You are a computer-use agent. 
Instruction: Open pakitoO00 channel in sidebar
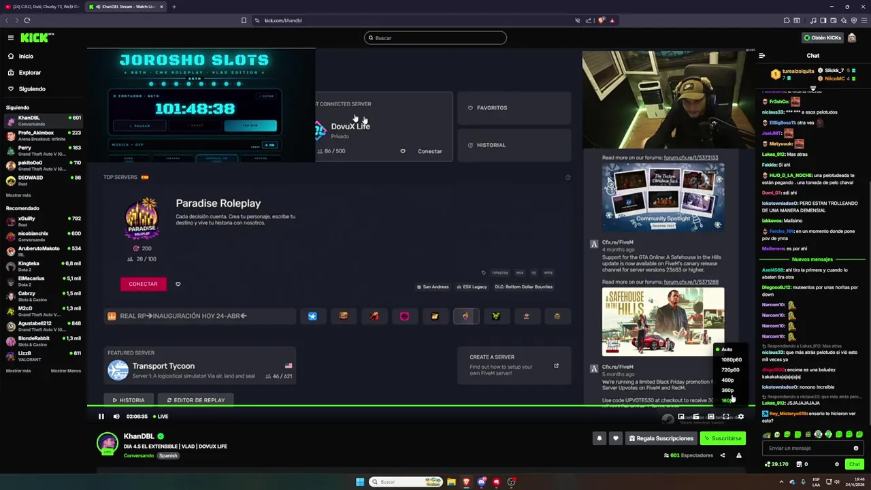42,165
